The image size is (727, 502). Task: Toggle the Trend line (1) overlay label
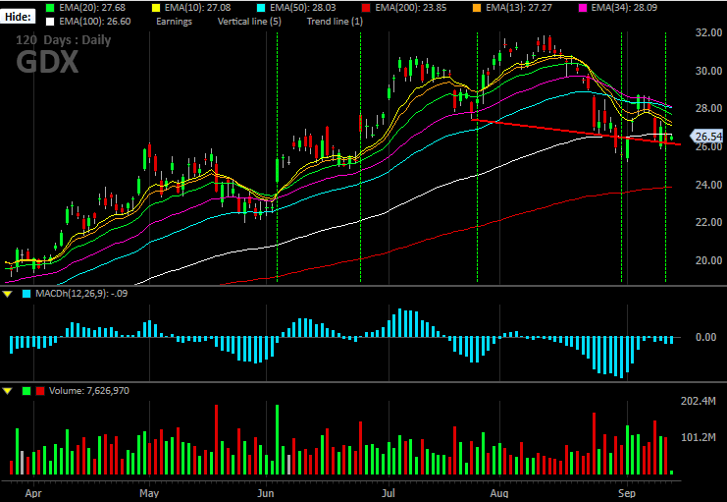(x=335, y=21)
